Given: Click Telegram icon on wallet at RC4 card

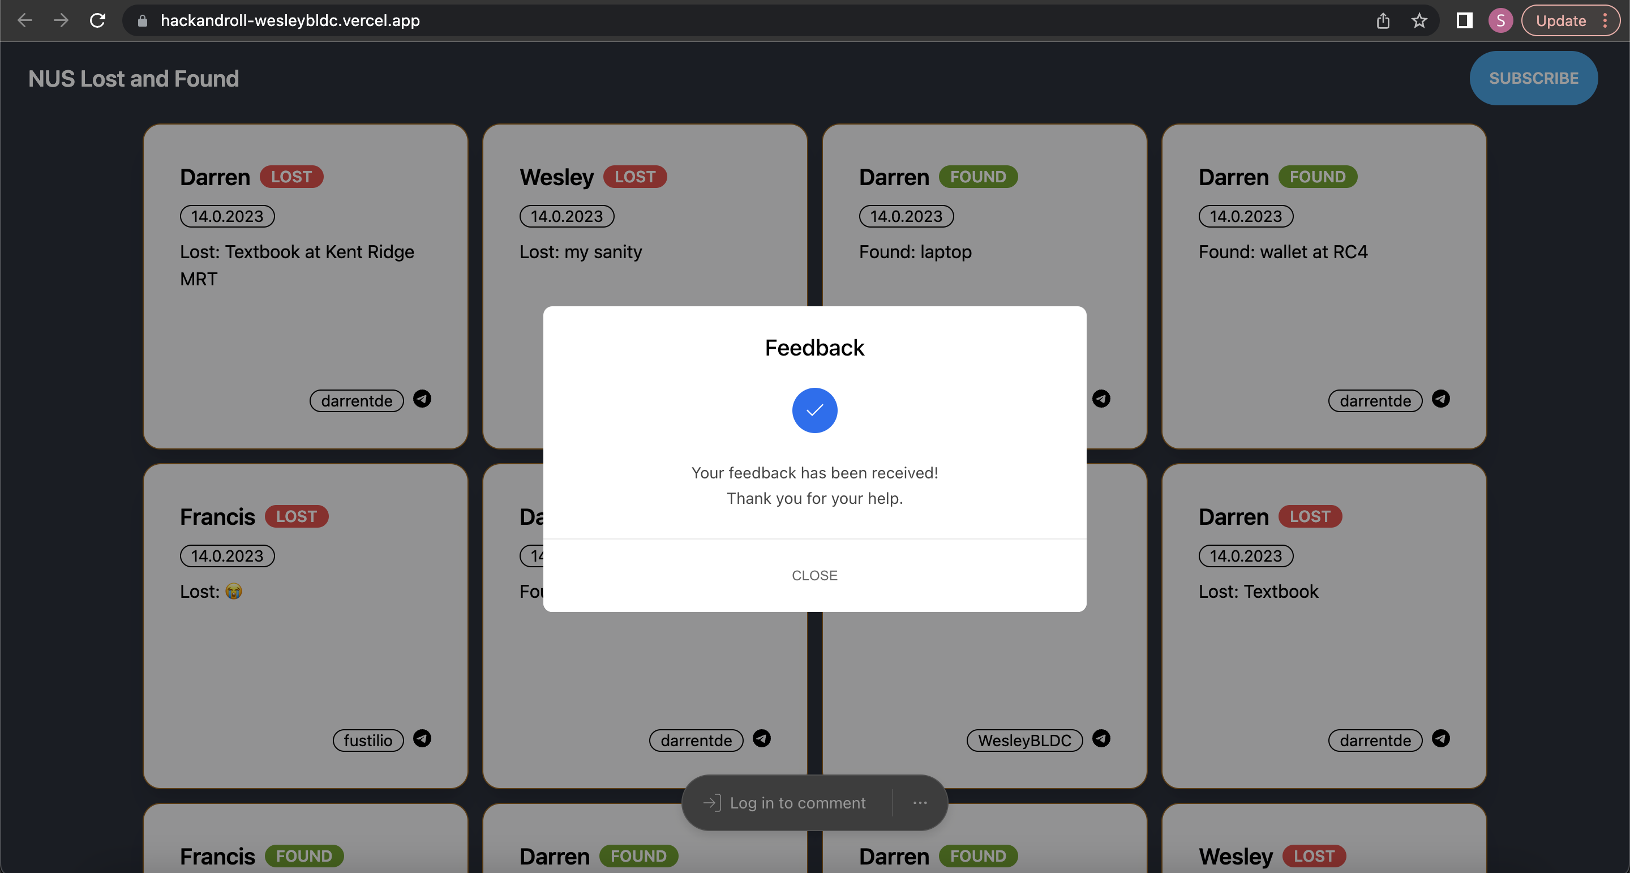Looking at the screenshot, I should tap(1441, 399).
